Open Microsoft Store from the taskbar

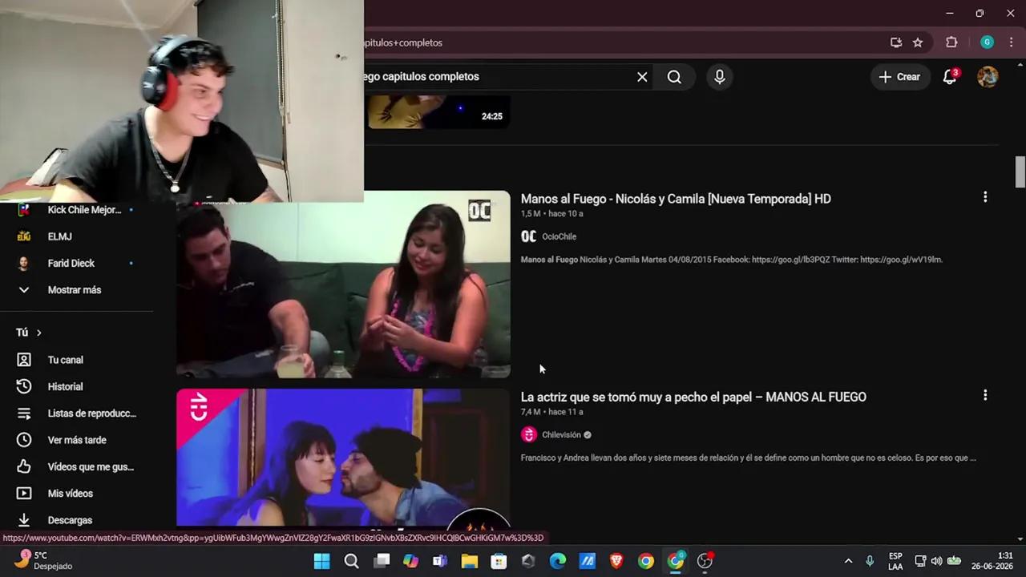coord(499,561)
